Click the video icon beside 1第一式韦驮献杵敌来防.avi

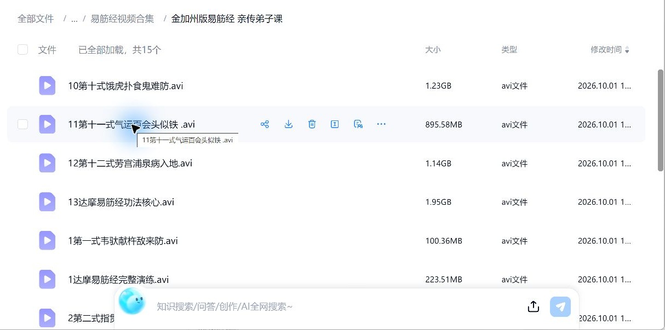(x=47, y=241)
